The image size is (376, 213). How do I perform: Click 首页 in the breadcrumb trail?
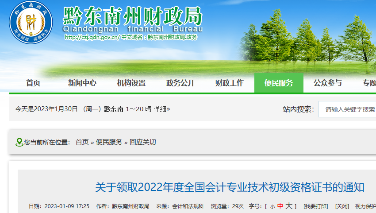tap(82, 142)
